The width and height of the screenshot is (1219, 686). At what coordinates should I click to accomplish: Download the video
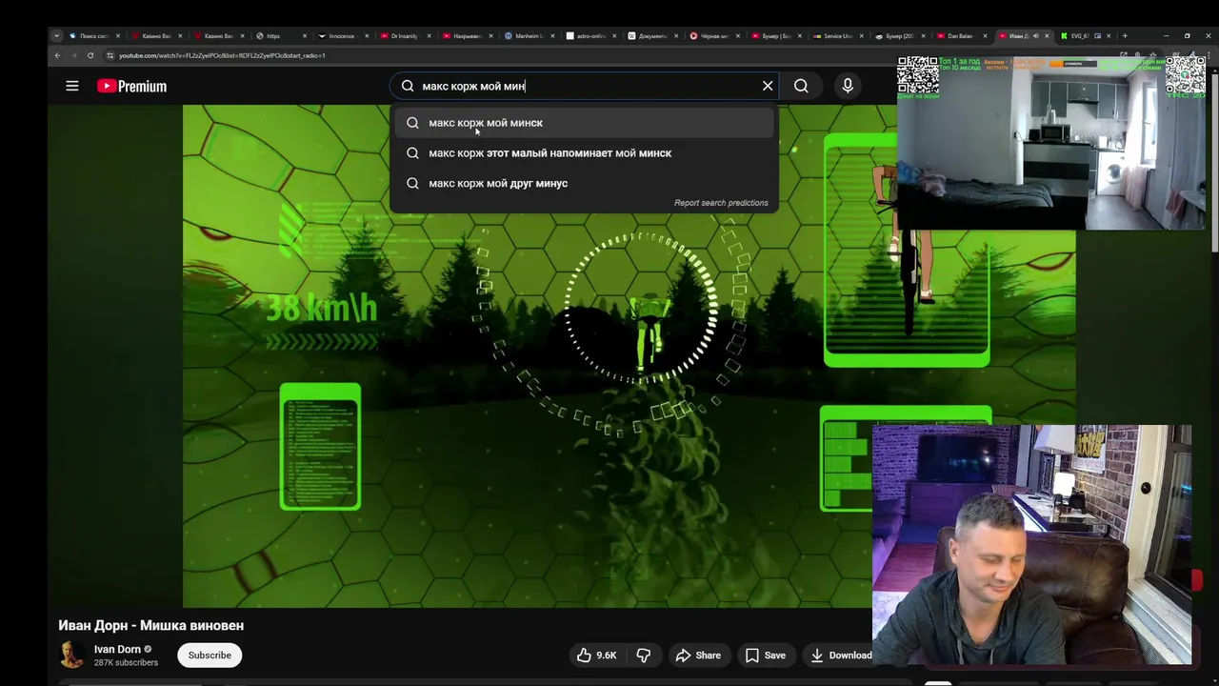pyautogui.click(x=840, y=656)
